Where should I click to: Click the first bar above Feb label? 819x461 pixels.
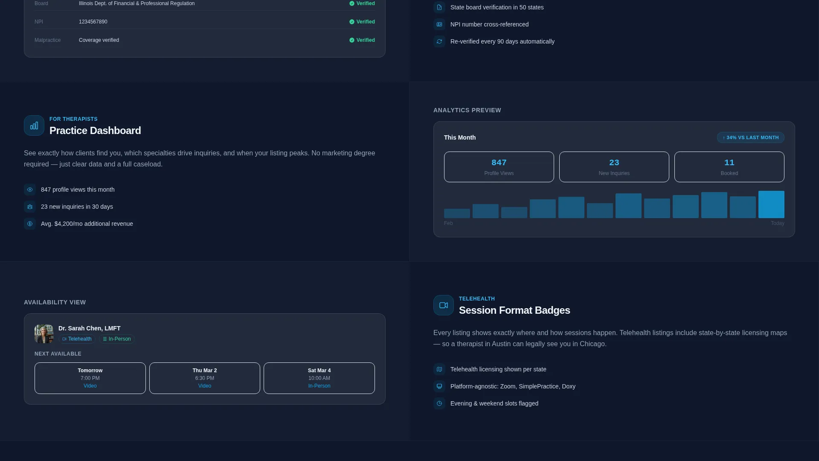(x=457, y=213)
